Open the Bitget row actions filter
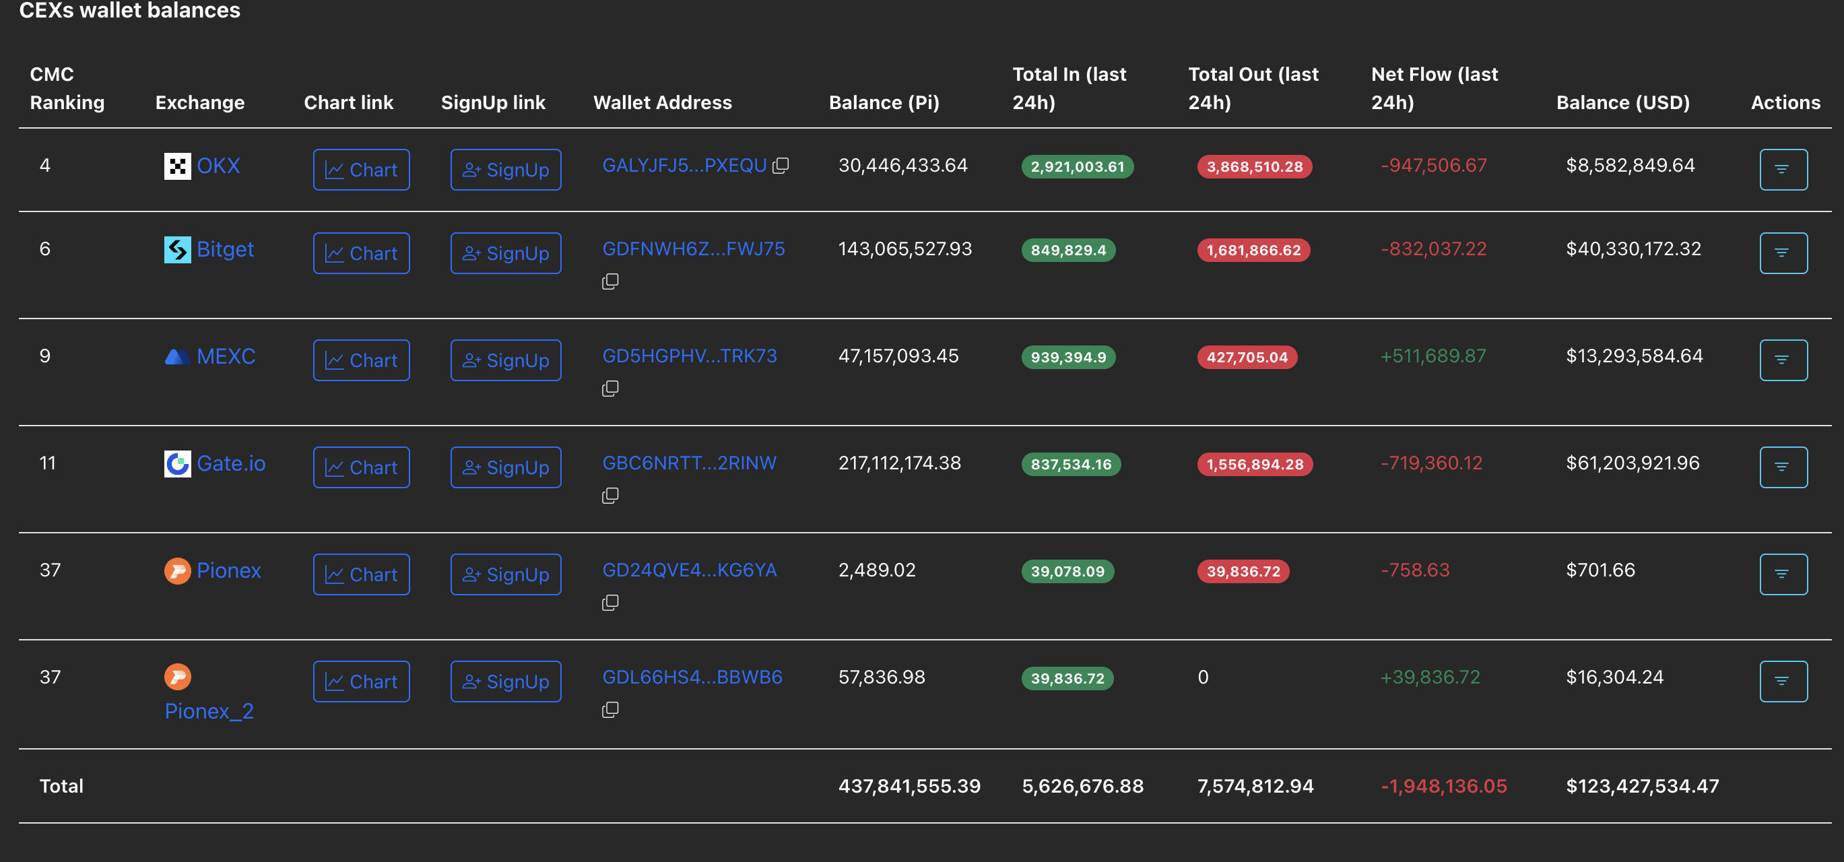 point(1783,253)
